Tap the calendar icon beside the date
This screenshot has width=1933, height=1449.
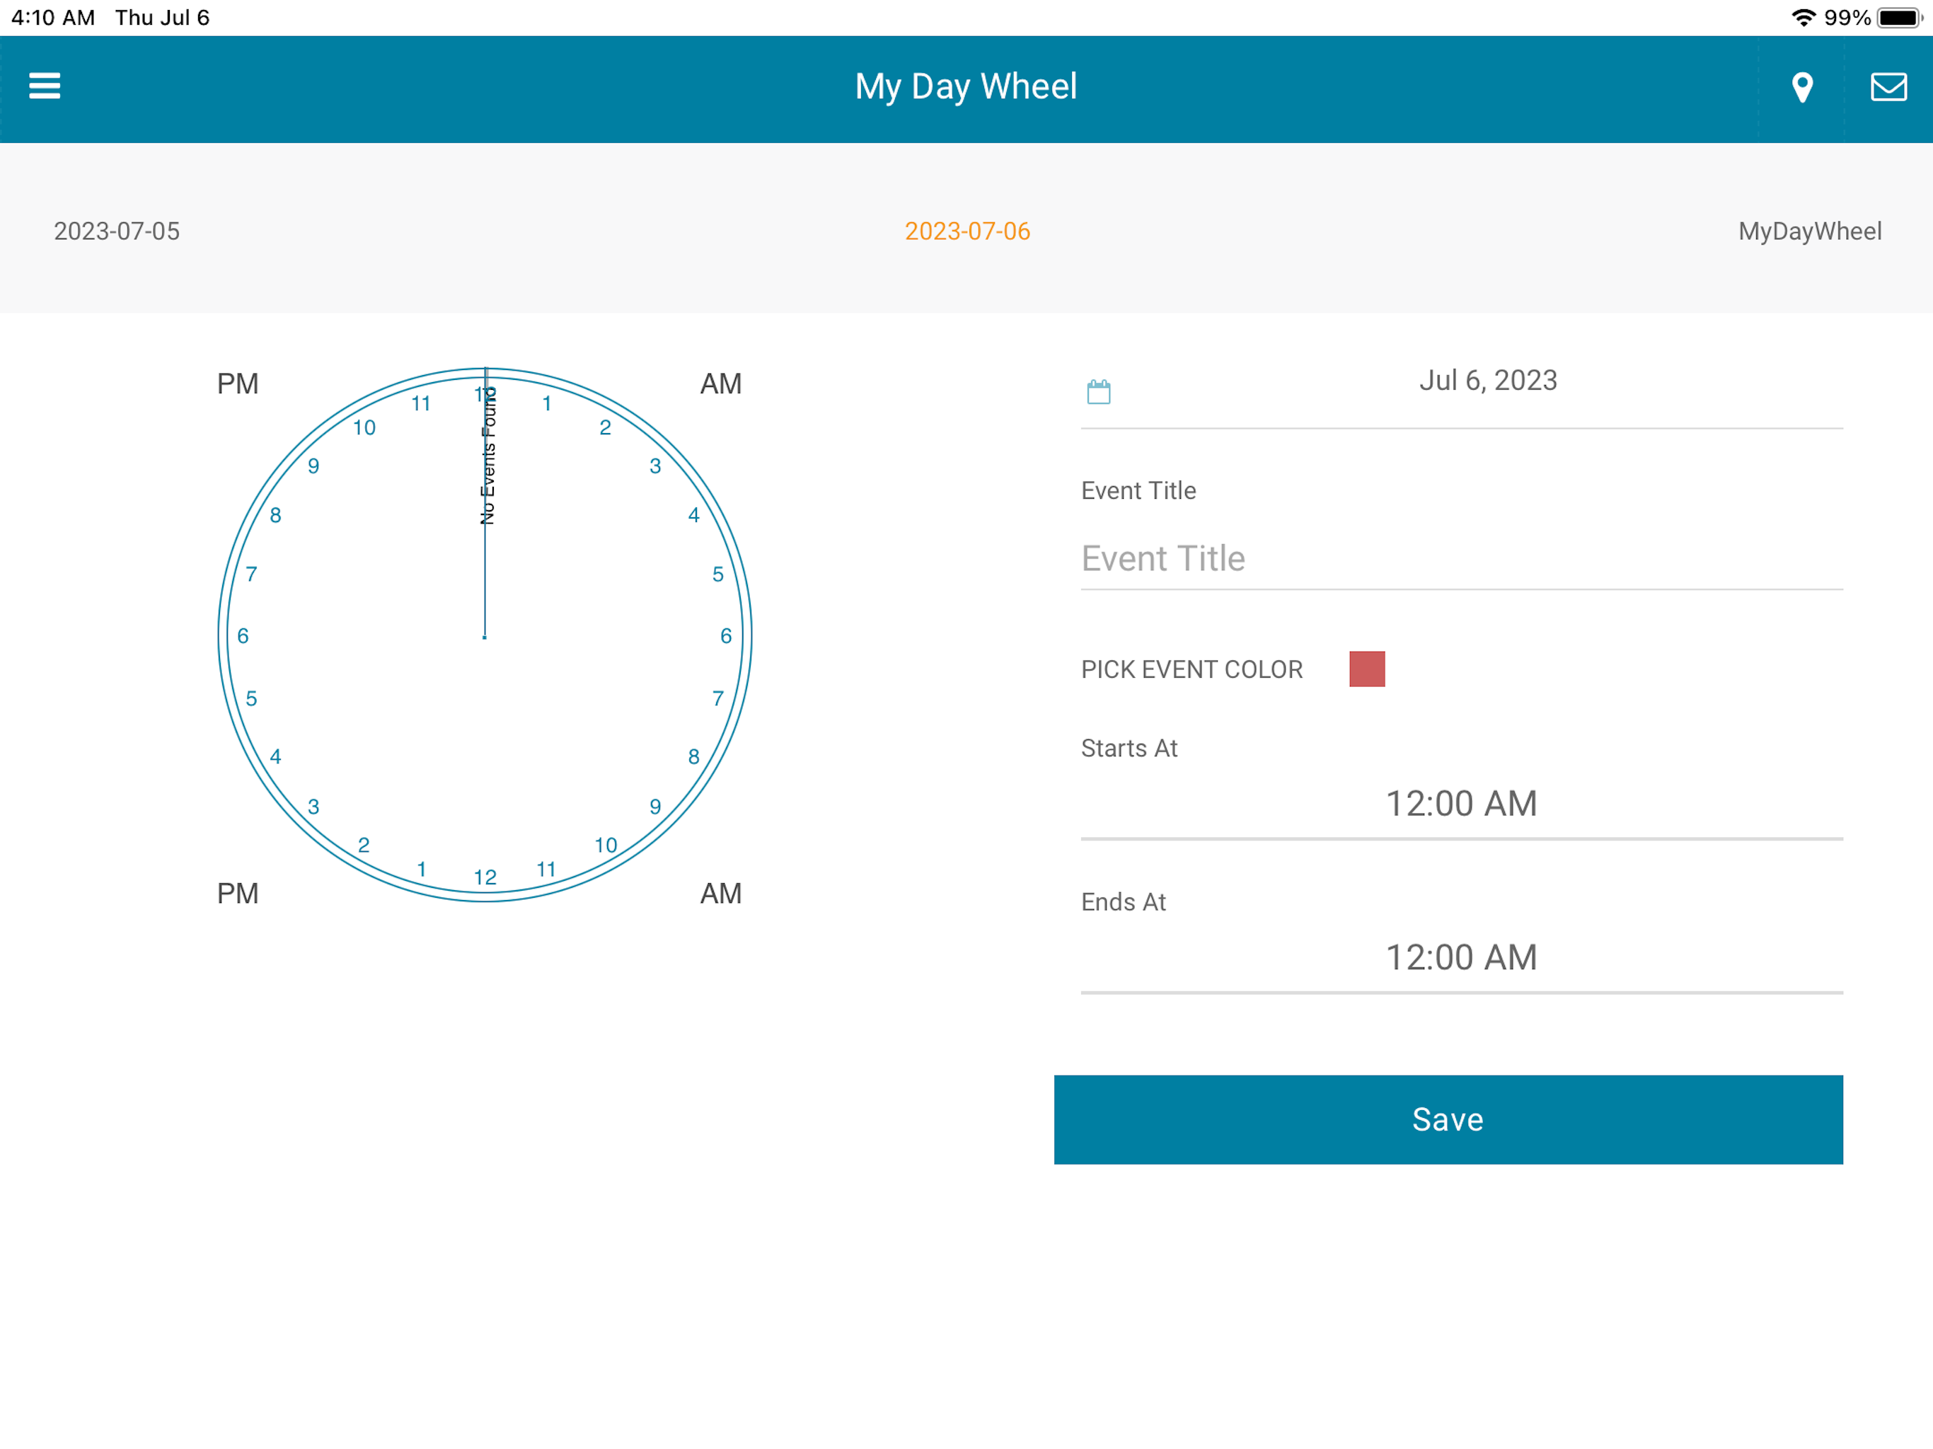(1098, 391)
